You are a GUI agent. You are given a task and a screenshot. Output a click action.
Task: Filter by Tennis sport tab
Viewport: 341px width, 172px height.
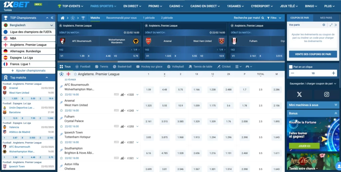[102, 67]
